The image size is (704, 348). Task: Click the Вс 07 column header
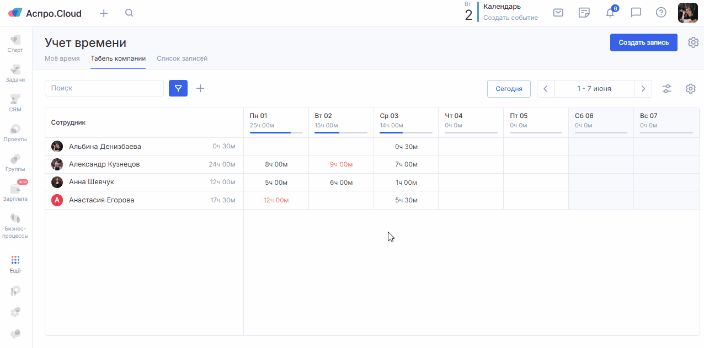pyautogui.click(x=666, y=122)
